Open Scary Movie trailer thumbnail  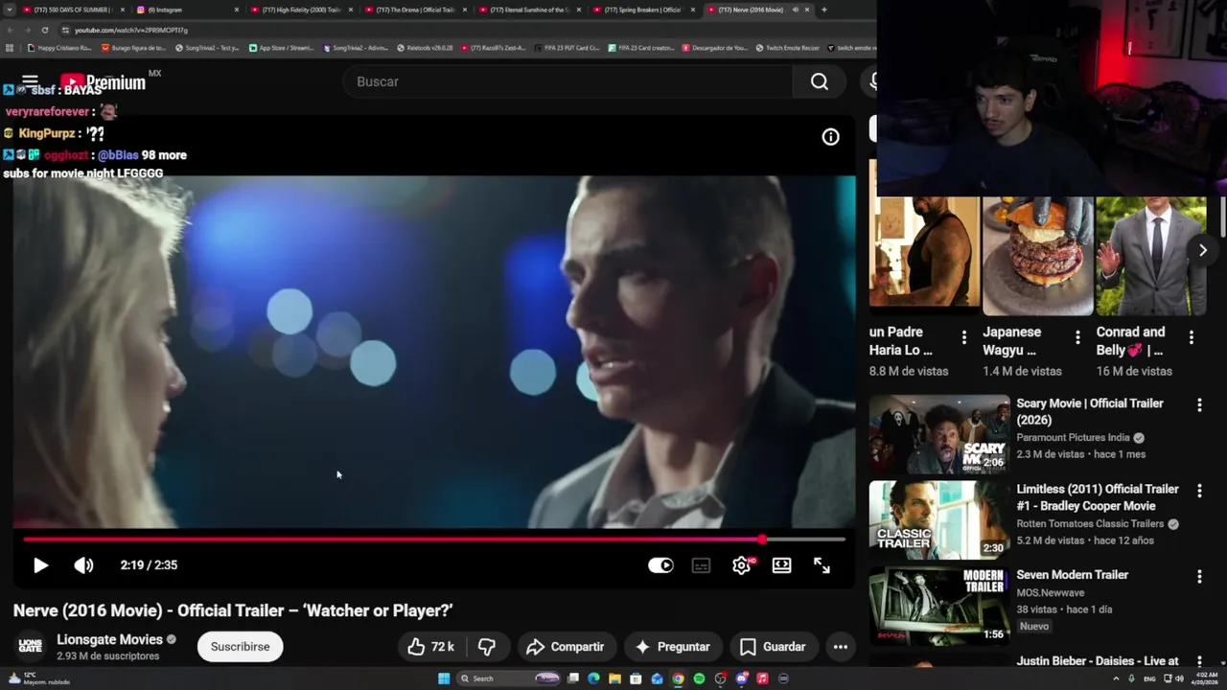click(939, 434)
